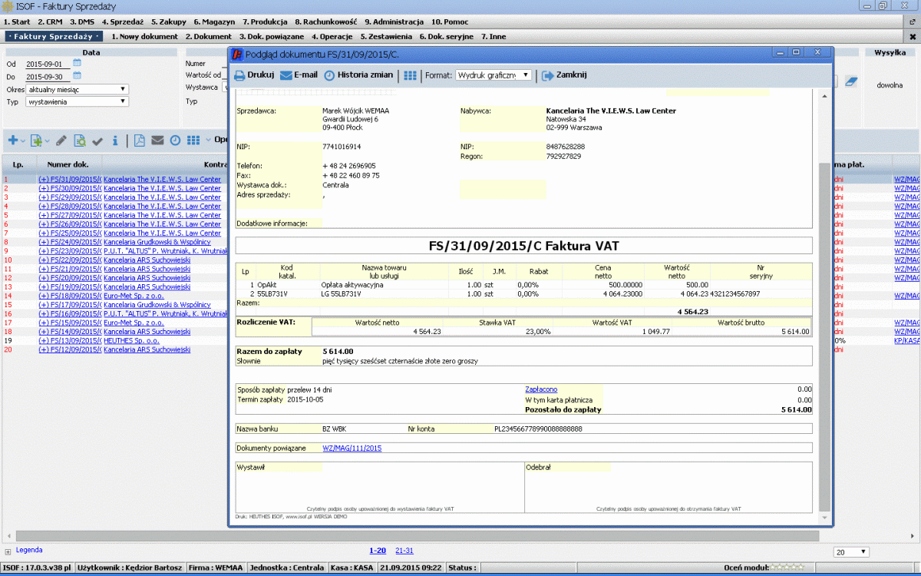Image resolution: width=921 pixels, height=576 pixels.
Task: Click the grid icon in preview toolbar
Action: click(411, 75)
